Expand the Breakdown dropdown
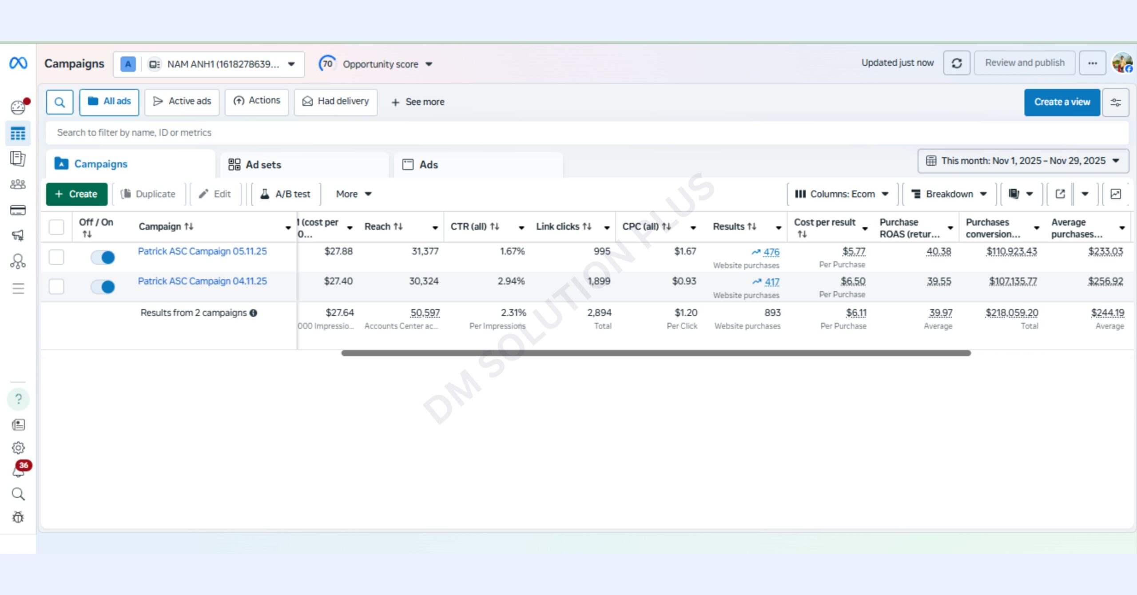The width and height of the screenshot is (1137, 595). coord(949,194)
